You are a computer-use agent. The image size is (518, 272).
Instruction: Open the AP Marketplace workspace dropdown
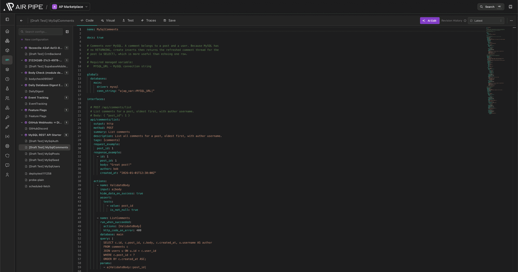70,7
